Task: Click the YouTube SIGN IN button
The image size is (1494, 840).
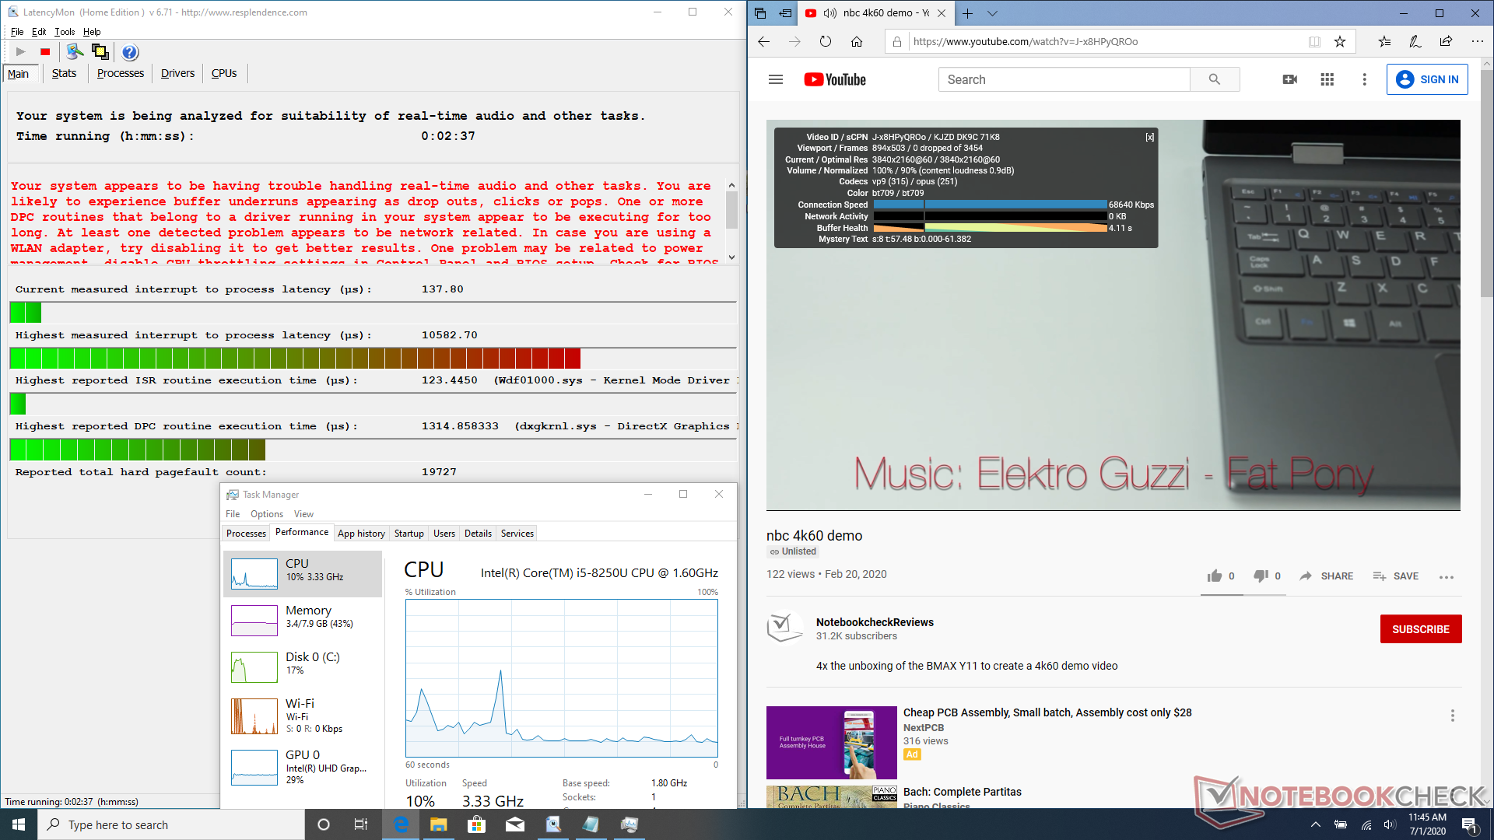Action: click(1427, 79)
